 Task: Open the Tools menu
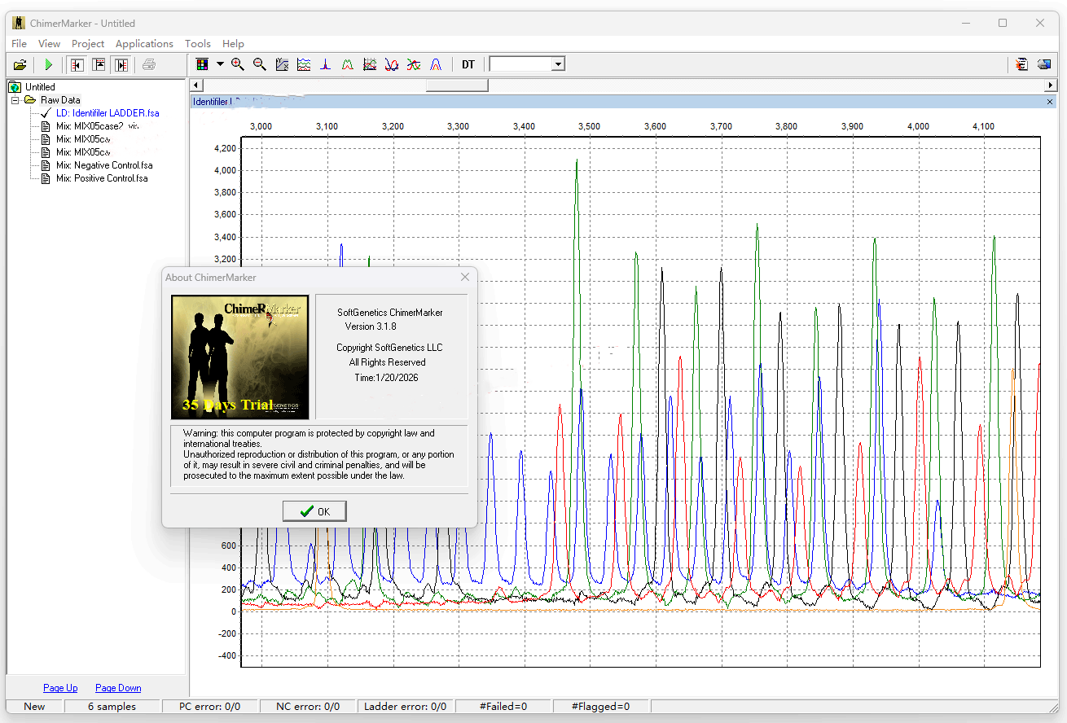coord(198,44)
